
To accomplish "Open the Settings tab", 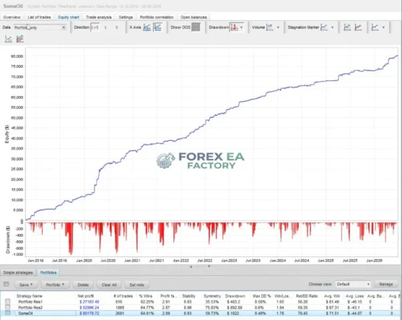I will (x=126, y=17).
